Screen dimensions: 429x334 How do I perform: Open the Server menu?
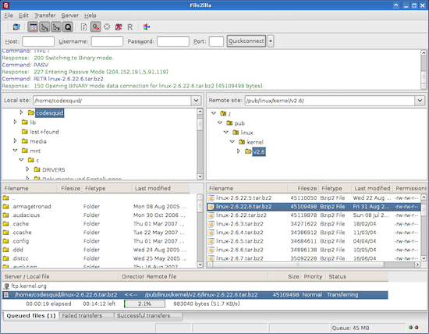(x=69, y=16)
